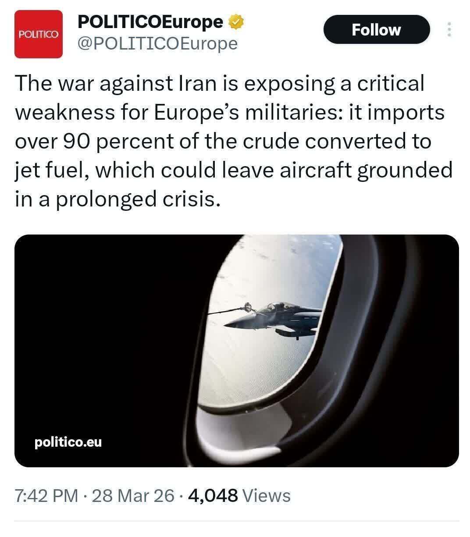Click the white POLITICO text inside the avatar
470x537 pixels.
39,35
